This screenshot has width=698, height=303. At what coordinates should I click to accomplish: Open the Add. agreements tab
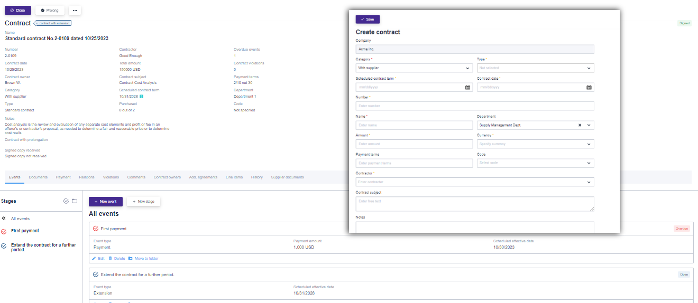[203, 177]
